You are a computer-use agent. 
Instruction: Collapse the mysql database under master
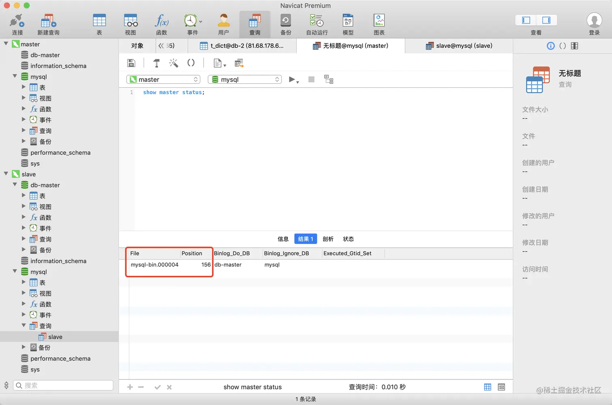pyautogui.click(x=15, y=76)
